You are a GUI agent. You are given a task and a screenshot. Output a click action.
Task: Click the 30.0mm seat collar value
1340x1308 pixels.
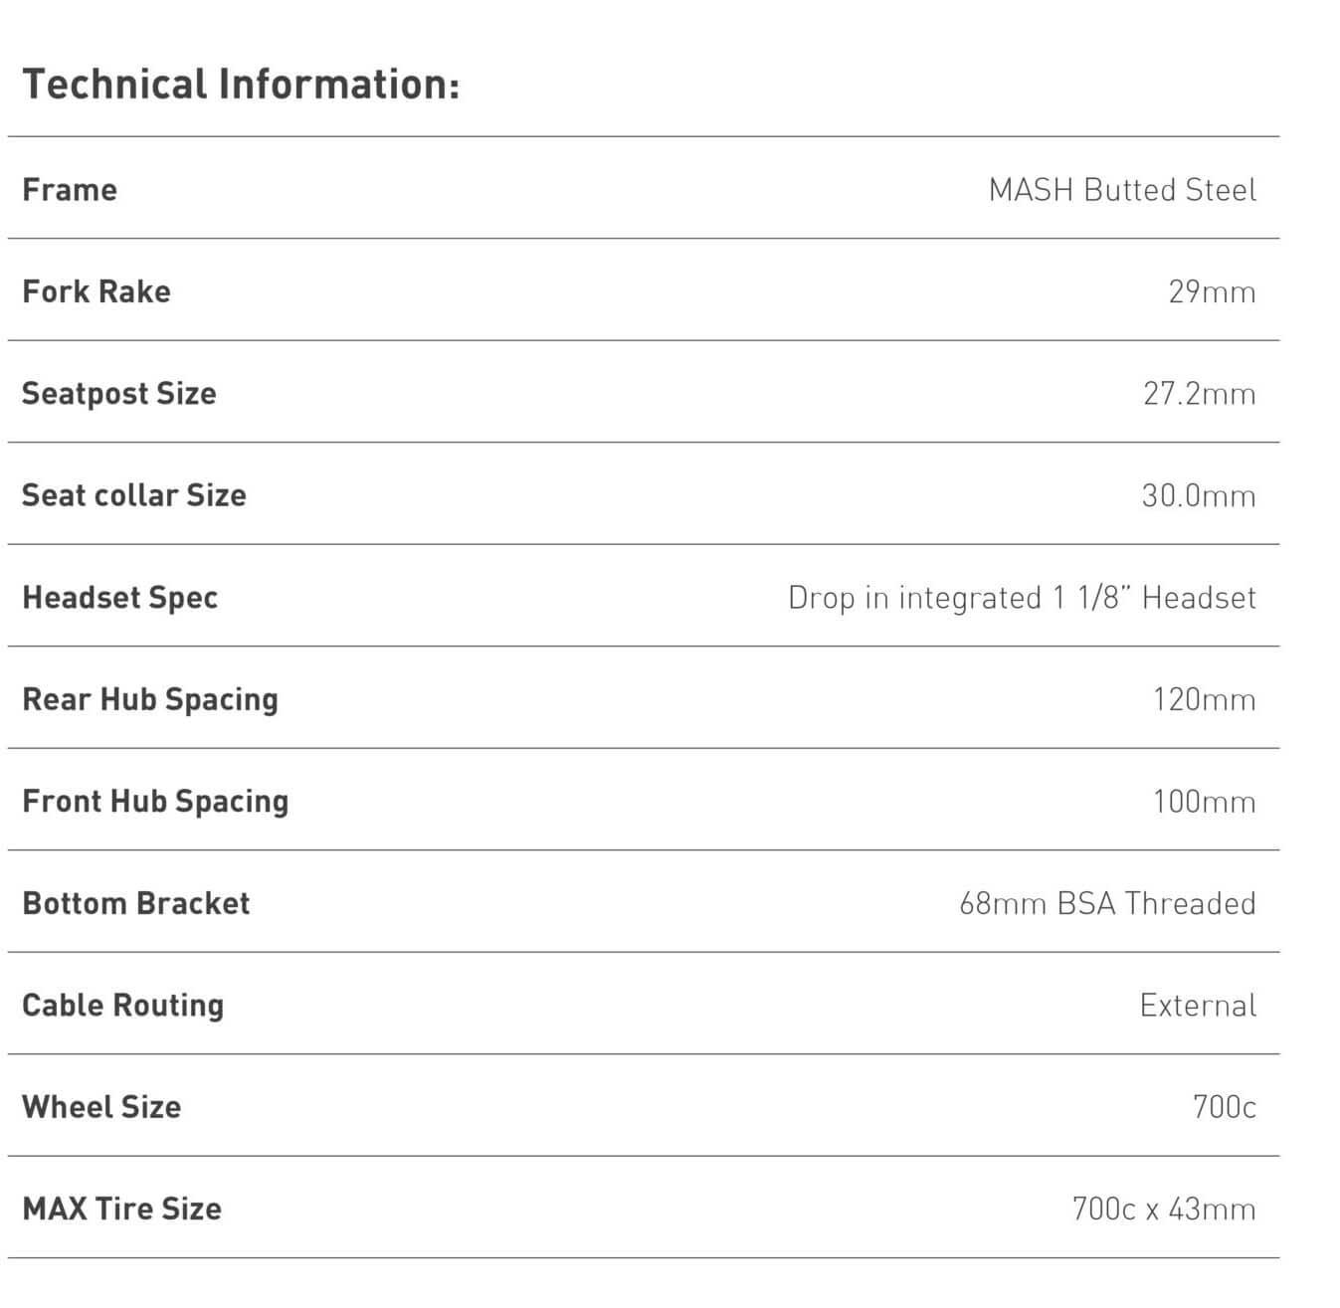[x=1199, y=495]
